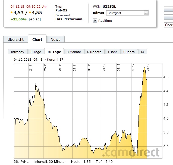Click the Realtime text label
The image size is (173, 165).
105,21
